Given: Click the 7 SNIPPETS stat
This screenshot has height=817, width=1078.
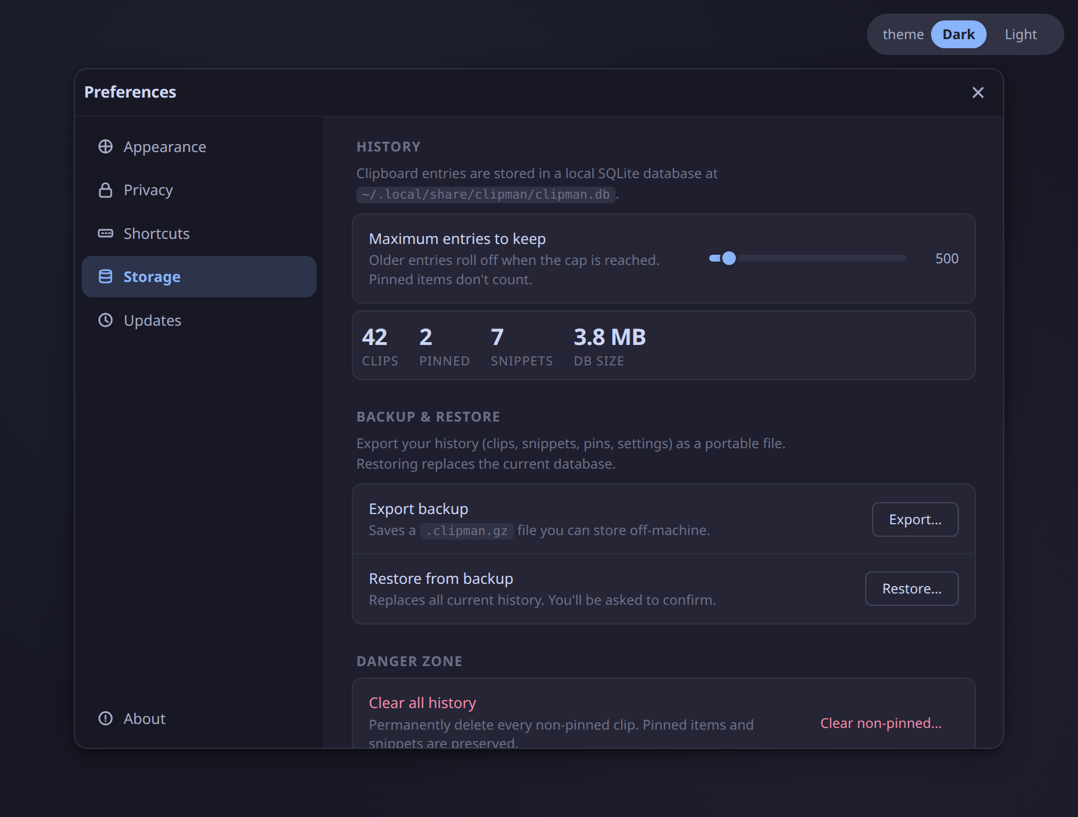Looking at the screenshot, I should point(521,346).
